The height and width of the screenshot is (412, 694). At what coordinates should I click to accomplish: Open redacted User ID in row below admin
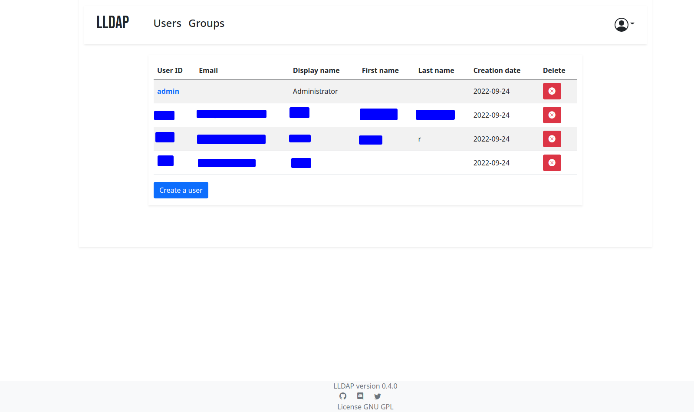click(164, 115)
